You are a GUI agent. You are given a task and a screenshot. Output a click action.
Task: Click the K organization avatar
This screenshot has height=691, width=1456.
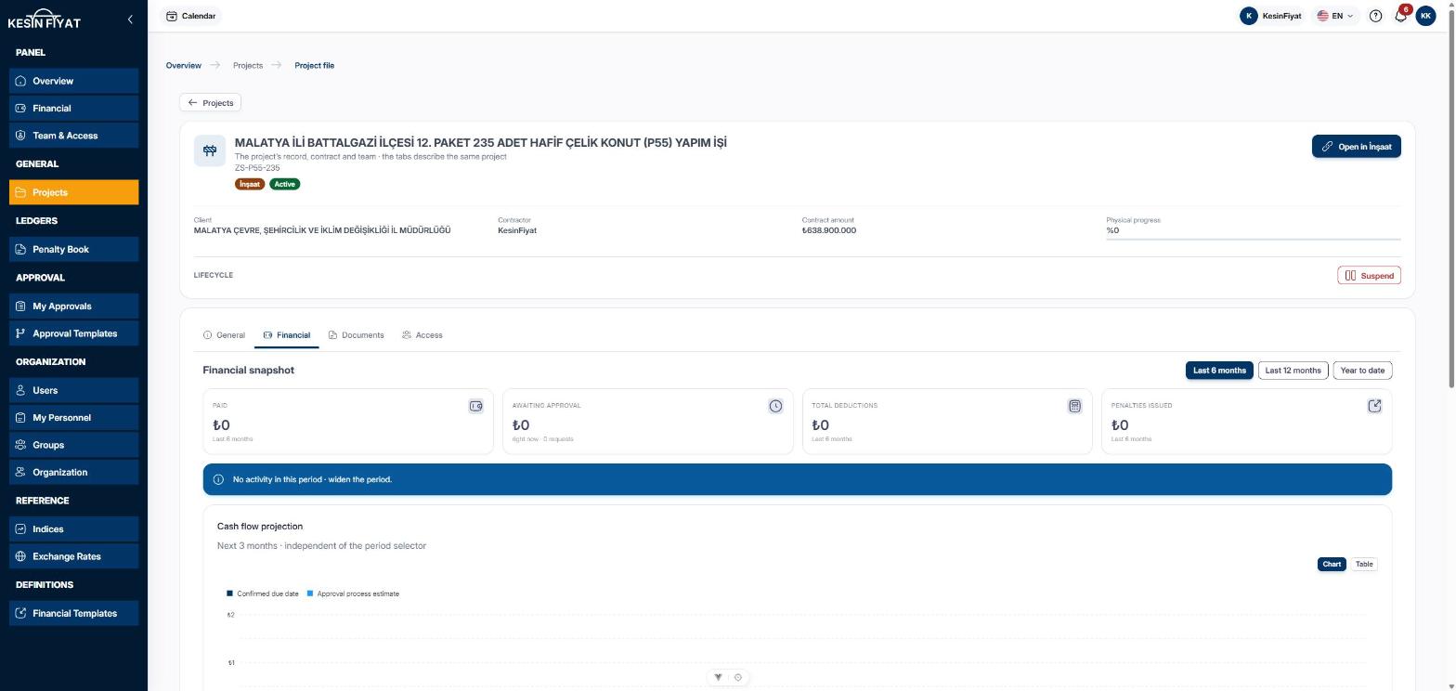1249,16
